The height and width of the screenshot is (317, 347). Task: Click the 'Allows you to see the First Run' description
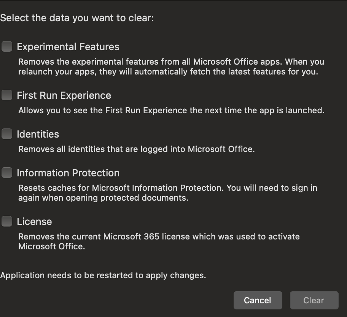click(171, 111)
